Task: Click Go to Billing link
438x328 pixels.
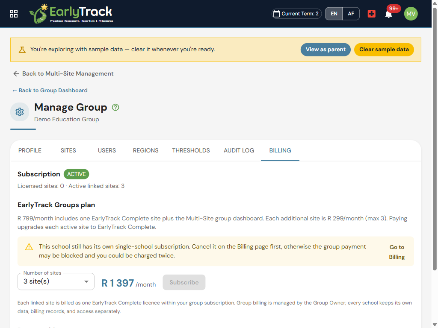Action: point(397,252)
